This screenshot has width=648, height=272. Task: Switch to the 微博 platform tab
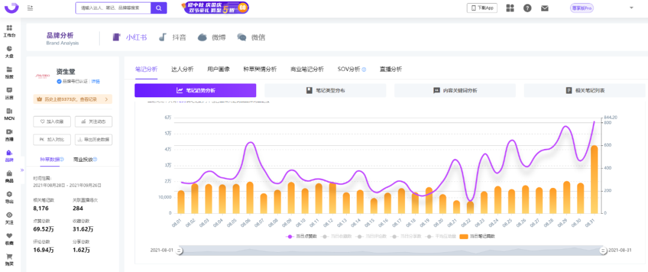(212, 37)
